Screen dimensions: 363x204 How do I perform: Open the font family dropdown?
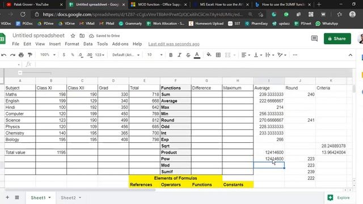[126, 55]
